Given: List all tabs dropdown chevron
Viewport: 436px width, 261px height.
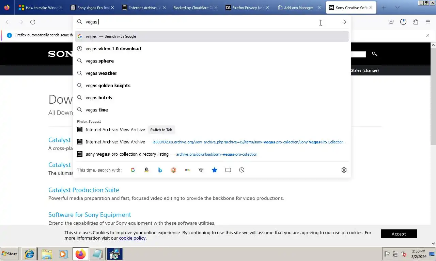Looking at the screenshot, I should tap(397, 7).
